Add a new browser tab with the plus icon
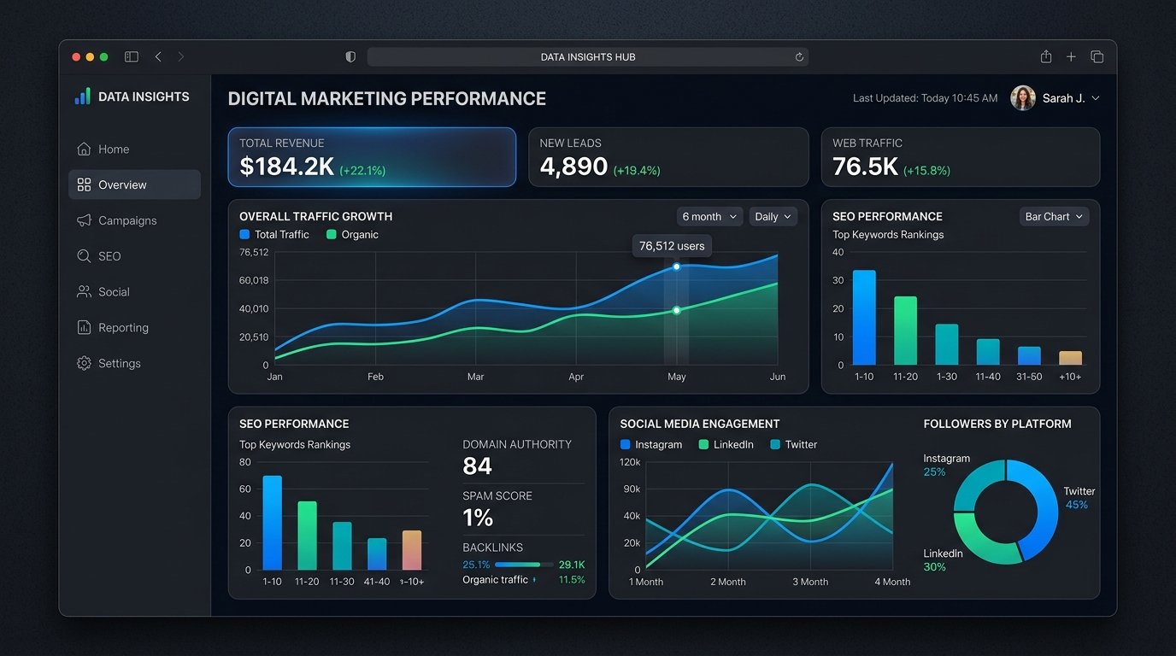The height and width of the screenshot is (656, 1176). (x=1071, y=57)
